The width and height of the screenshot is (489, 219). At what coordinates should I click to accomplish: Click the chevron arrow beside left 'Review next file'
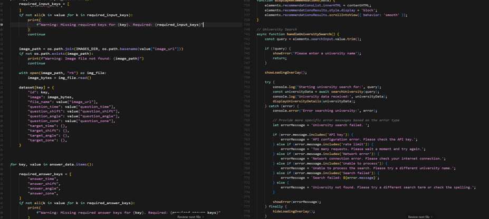(x=203, y=216)
